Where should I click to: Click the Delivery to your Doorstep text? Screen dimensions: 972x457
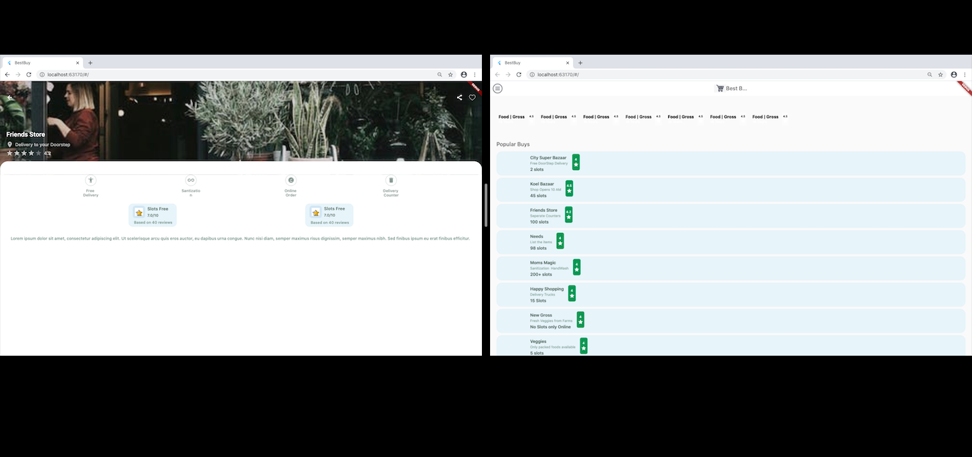[43, 144]
